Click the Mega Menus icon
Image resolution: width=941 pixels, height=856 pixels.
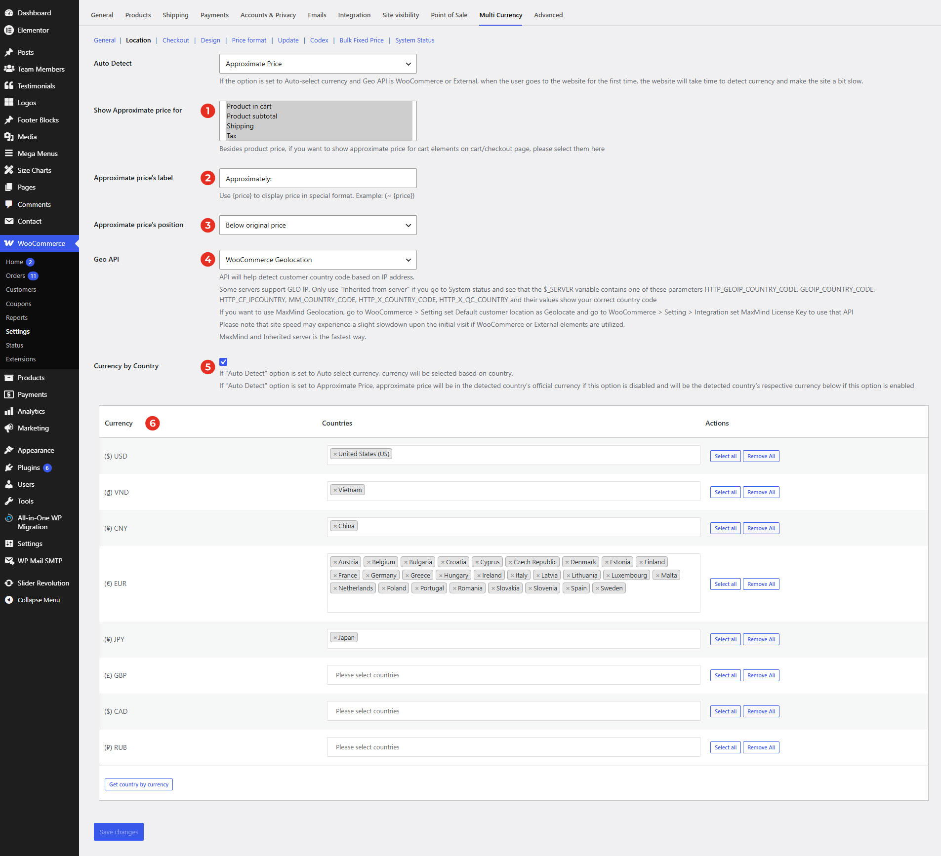click(9, 154)
